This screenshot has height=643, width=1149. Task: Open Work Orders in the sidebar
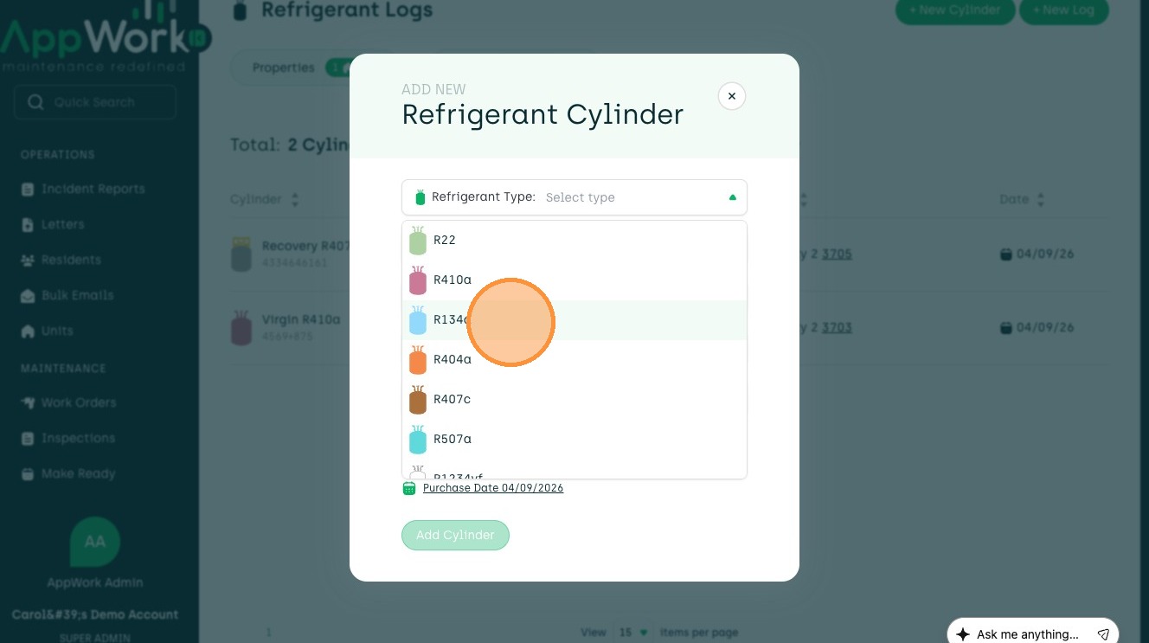pyautogui.click(x=78, y=402)
